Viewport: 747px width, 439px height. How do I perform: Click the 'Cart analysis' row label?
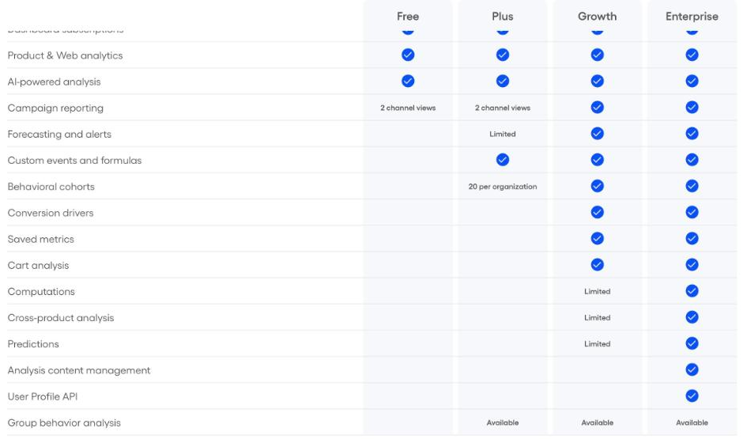(x=38, y=266)
